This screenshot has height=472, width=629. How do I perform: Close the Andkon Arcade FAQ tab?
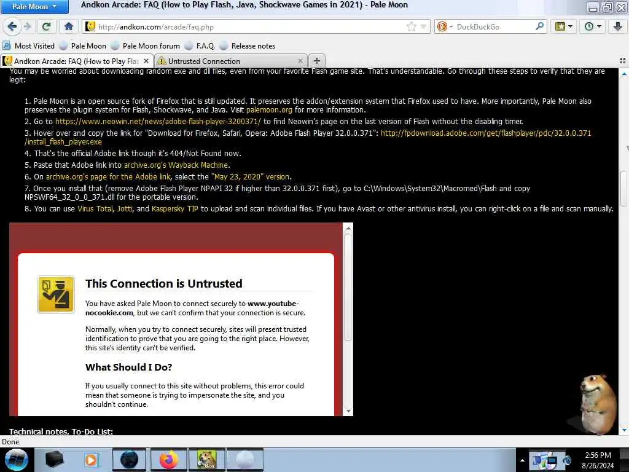[146, 61]
